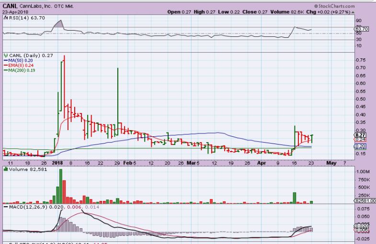
Task: Click the red EMA(8) 0.24 legend
Action: tap(19, 66)
